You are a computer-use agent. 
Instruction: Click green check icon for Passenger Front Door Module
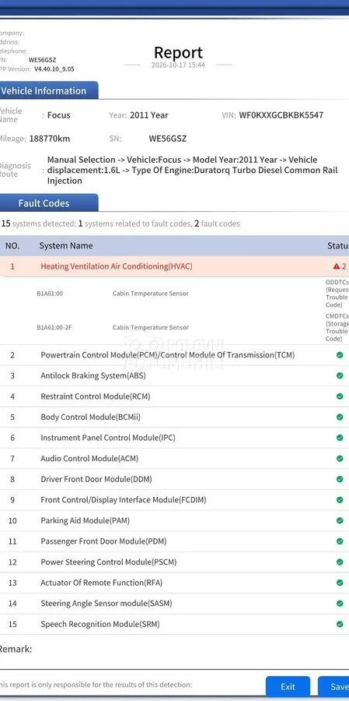coord(340,541)
